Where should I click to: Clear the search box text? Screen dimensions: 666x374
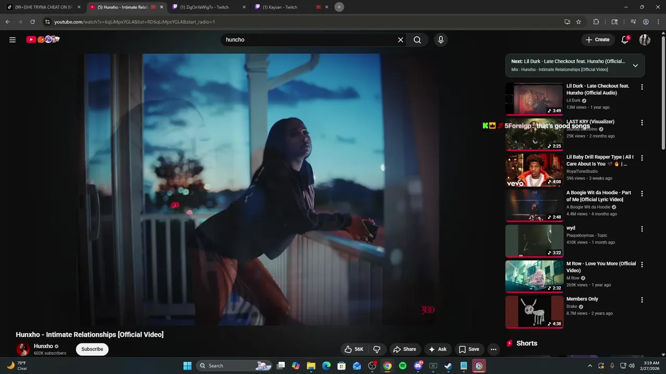[401, 39]
